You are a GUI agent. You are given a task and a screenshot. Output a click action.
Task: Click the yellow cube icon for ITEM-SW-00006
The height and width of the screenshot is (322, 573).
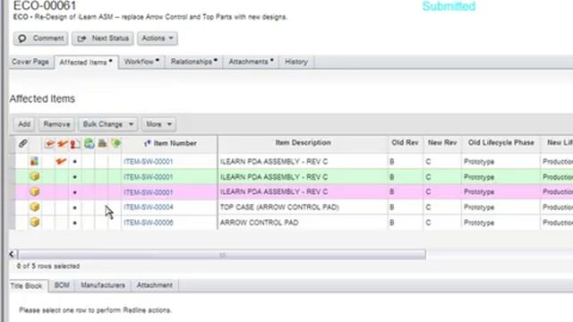[35, 222]
